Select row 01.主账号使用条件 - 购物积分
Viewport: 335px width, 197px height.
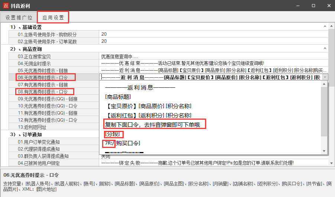point(53,34)
